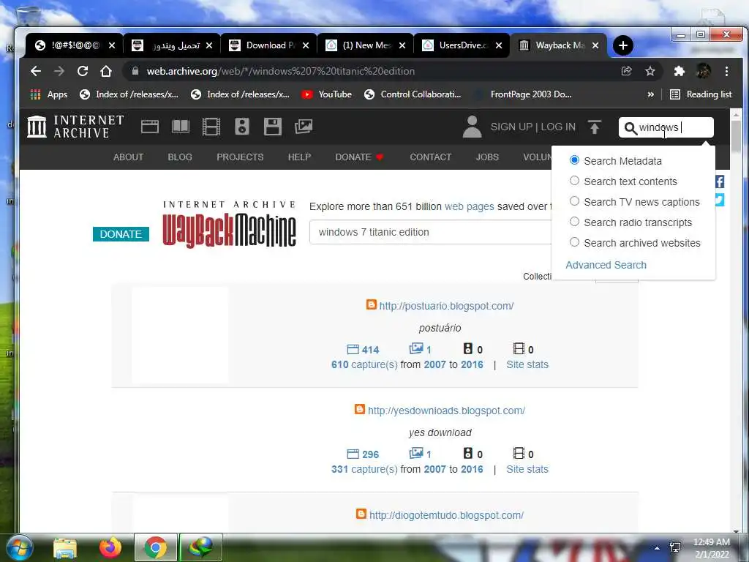Open the Video film strip icon
Image resolution: width=749 pixels, height=562 pixels.
(x=211, y=127)
